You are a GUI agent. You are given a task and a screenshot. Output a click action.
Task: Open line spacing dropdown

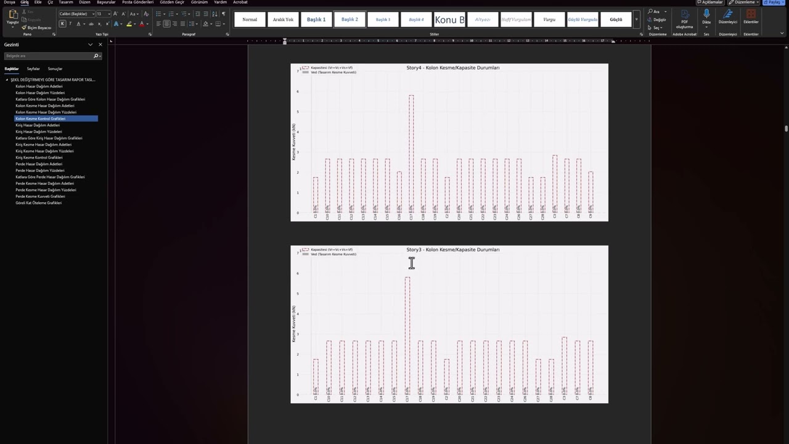pyautogui.click(x=197, y=24)
